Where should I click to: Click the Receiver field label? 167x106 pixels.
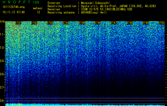[54, 9]
